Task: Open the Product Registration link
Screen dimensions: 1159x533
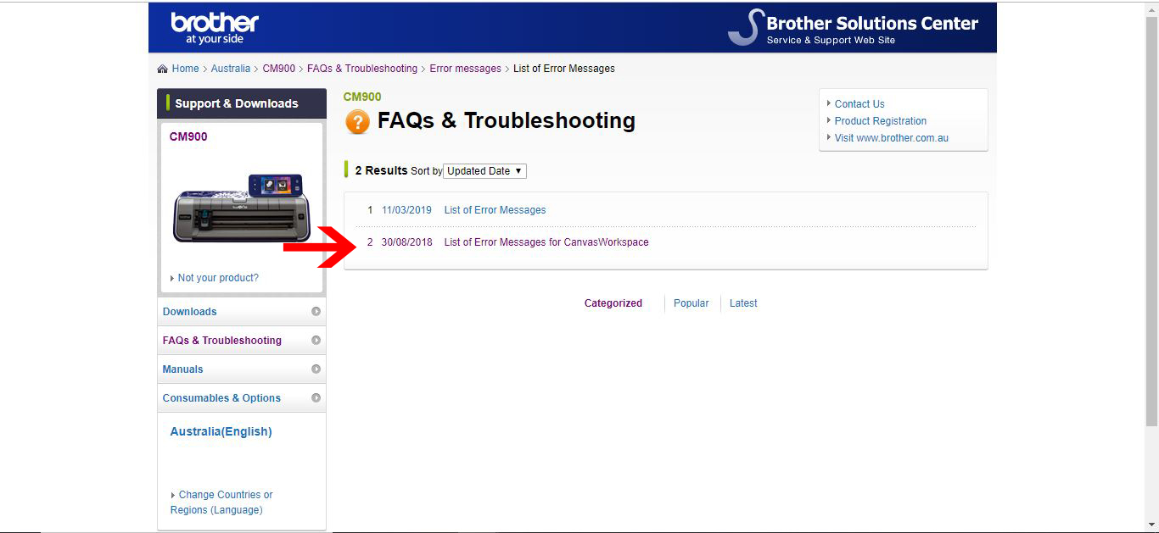Action: pos(881,121)
